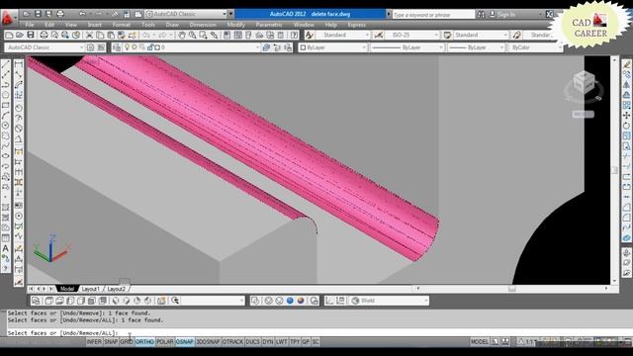Viewport: 633px width, 356px height.
Task: Click 'Type a keyword or phrase' search box
Action: tap(433, 15)
